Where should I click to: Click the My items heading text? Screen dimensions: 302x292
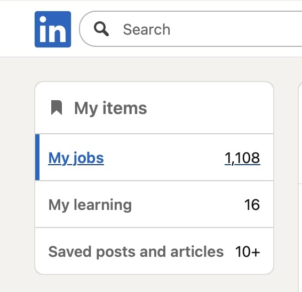pyautogui.click(x=110, y=108)
